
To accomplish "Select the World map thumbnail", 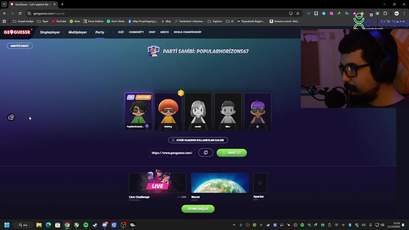I will click(x=220, y=183).
